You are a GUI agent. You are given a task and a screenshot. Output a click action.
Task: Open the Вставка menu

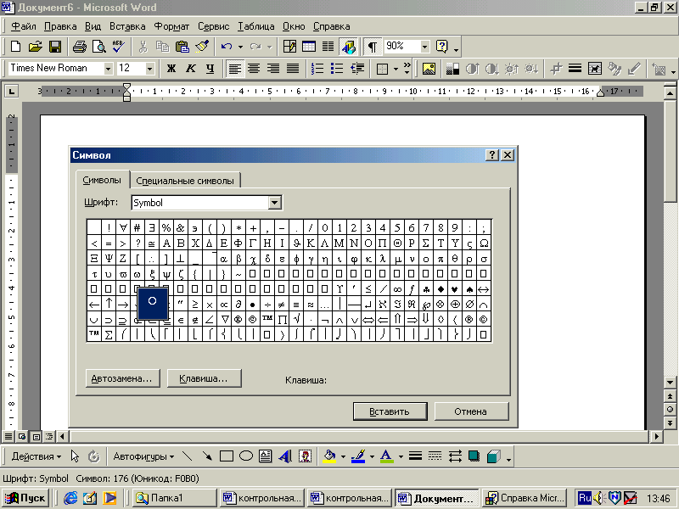pyautogui.click(x=127, y=26)
